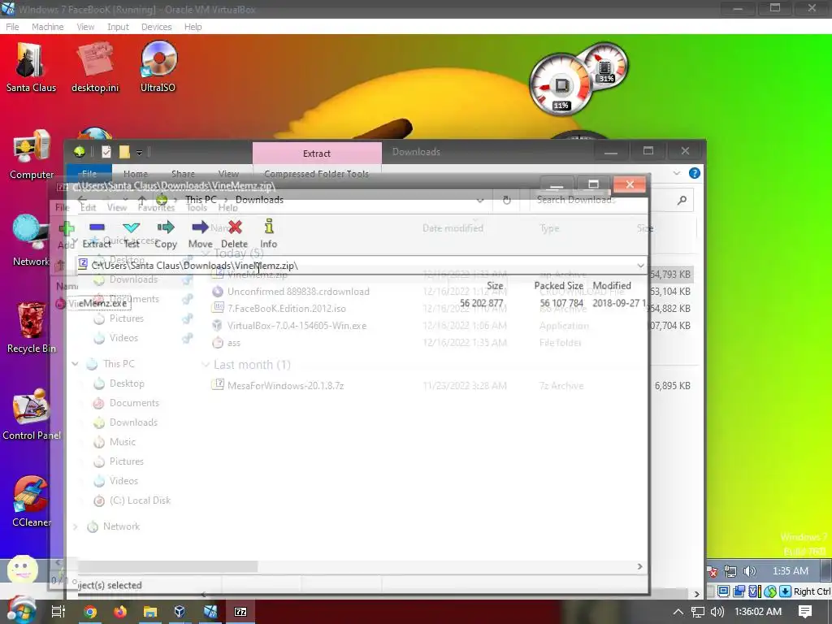The width and height of the screenshot is (832, 624).
Task: Click the host clock showing 1:36:02 AM
Action: tap(758, 612)
